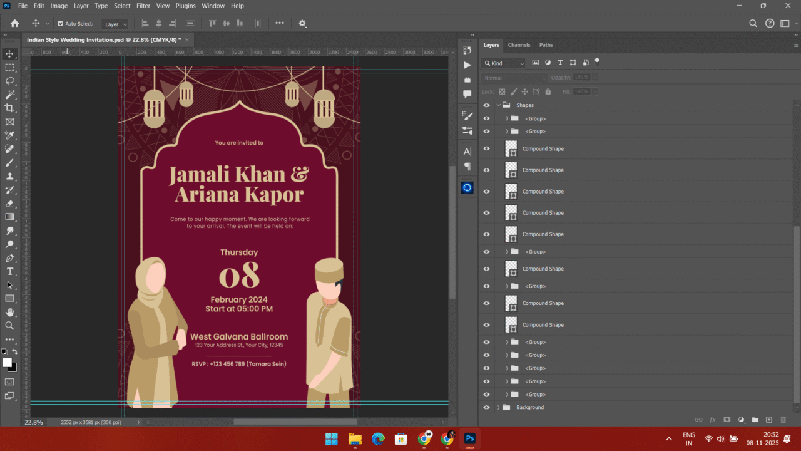Select the Crop tool

pyautogui.click(x=9, y=108)
